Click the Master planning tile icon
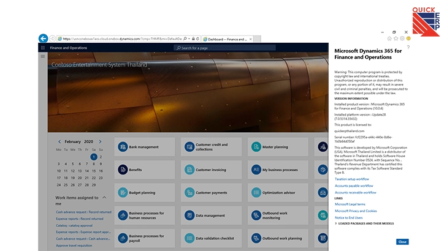This screenshot has width=447, height=251. click(256, 147)
